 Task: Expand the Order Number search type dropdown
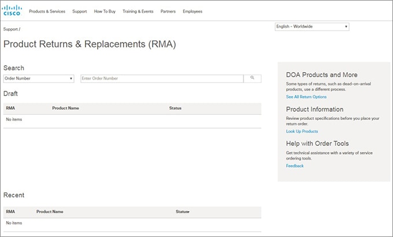tap(39, 78)
